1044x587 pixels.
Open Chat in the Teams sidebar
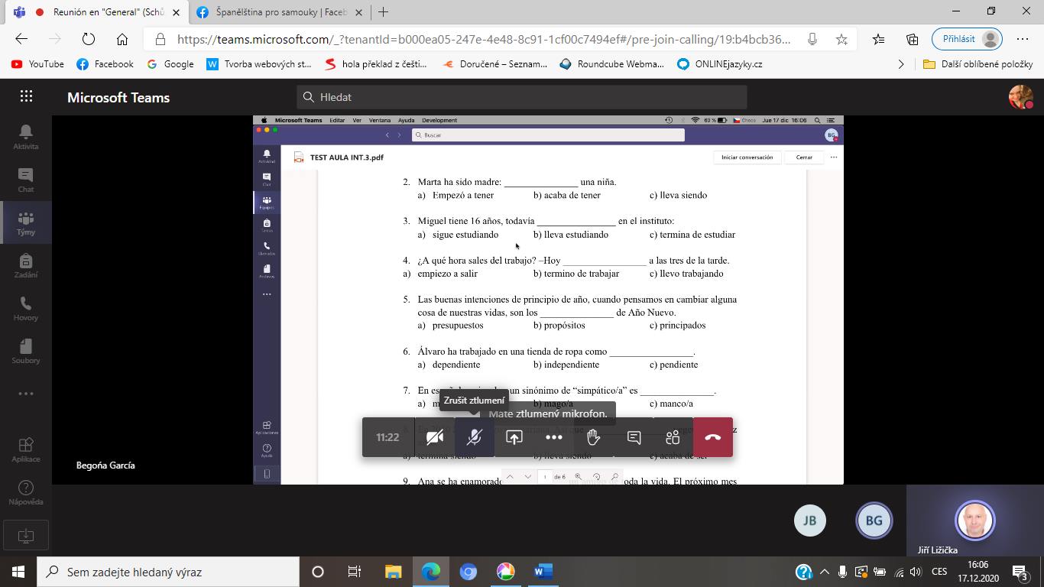(26, 180)
